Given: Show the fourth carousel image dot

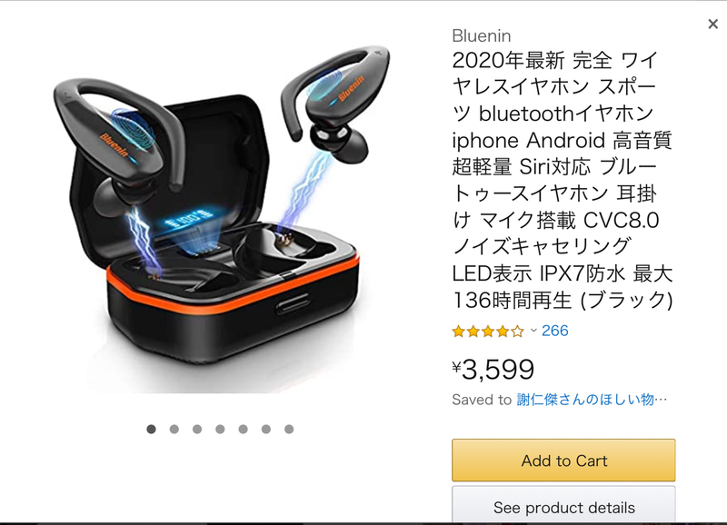Looking at the screenshot, I should (x=220, y=429).
